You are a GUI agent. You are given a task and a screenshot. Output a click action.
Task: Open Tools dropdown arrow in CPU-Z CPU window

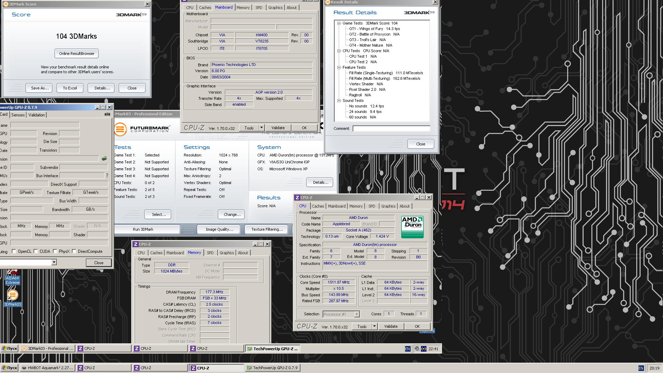374,326
